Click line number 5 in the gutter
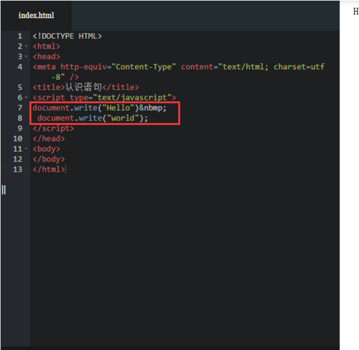Screen dimensions: 359x350 pos(20,87)
